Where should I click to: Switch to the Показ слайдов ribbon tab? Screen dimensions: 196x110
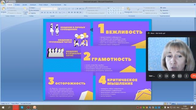[43, 5]
